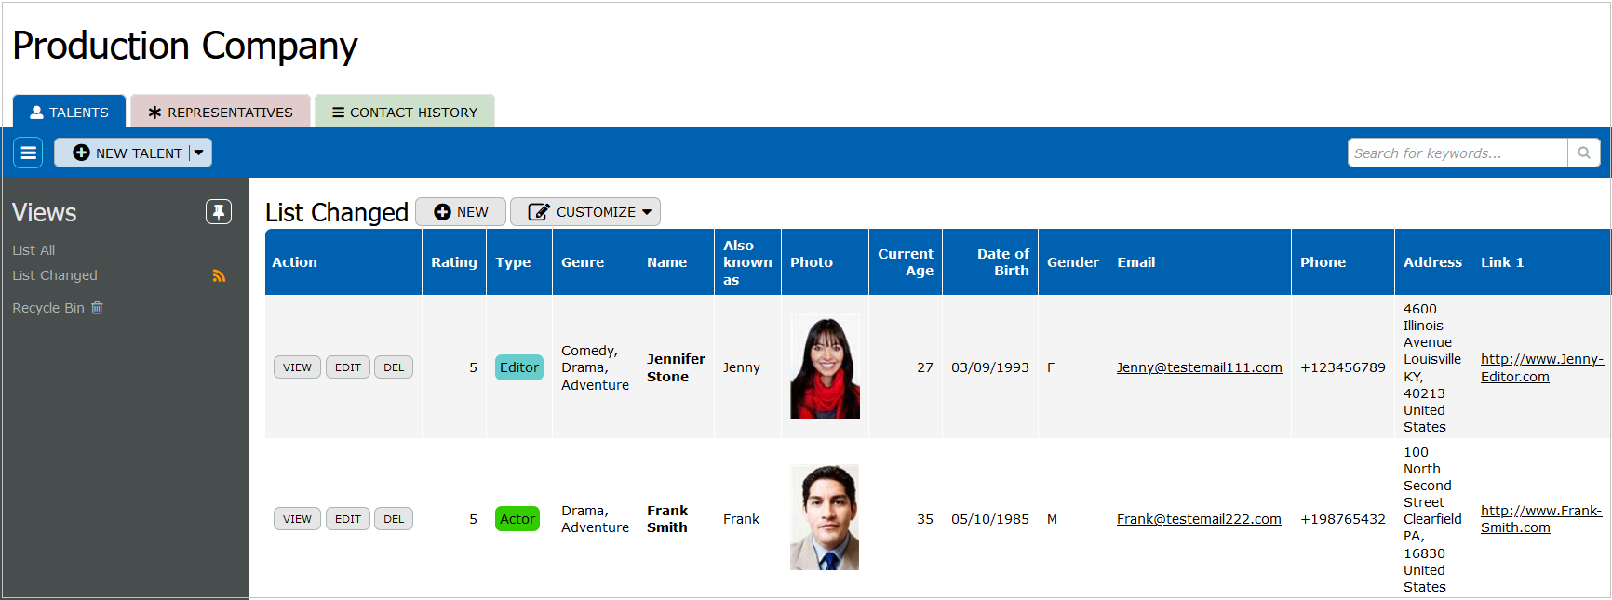Screen dimensions: 1612x600
Task: Open the Contact History tab
Action: (x=405, y=113)
